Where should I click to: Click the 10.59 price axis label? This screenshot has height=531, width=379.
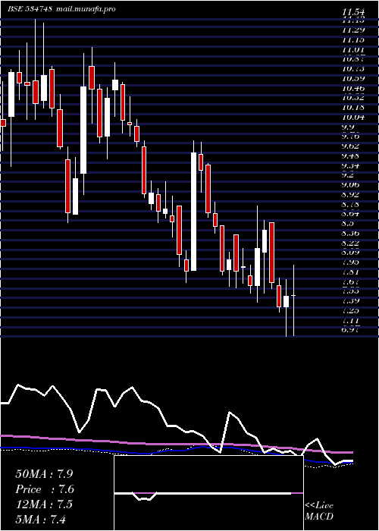[353, 79]
